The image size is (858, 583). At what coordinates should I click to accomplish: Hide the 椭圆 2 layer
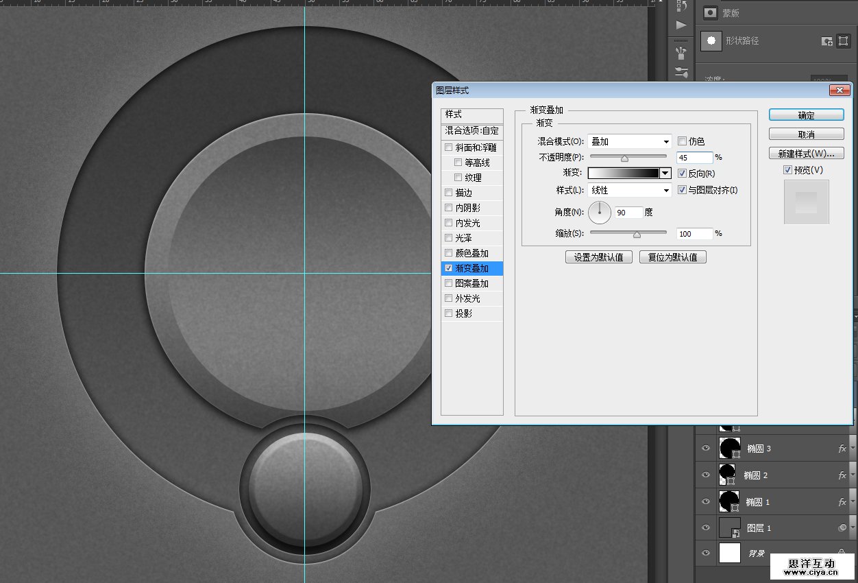tap(706, 475)
